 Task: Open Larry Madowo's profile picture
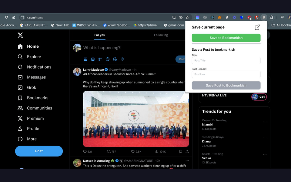click(x=77, y=72)
